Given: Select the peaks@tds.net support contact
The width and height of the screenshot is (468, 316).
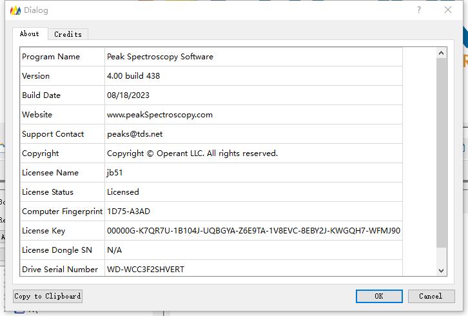Looking at the screenshot, I should tap(253, 134).
